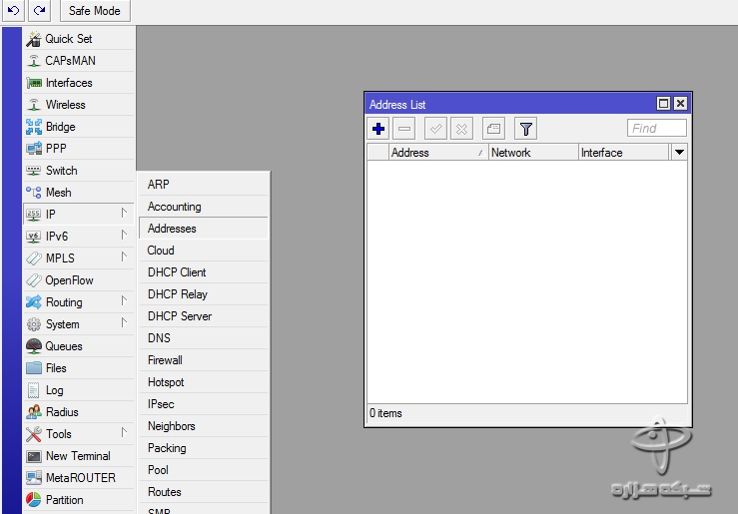This screenshot has width=738, height=514.
Task: Click the Enable checkmark button
Action: point(435,129)
